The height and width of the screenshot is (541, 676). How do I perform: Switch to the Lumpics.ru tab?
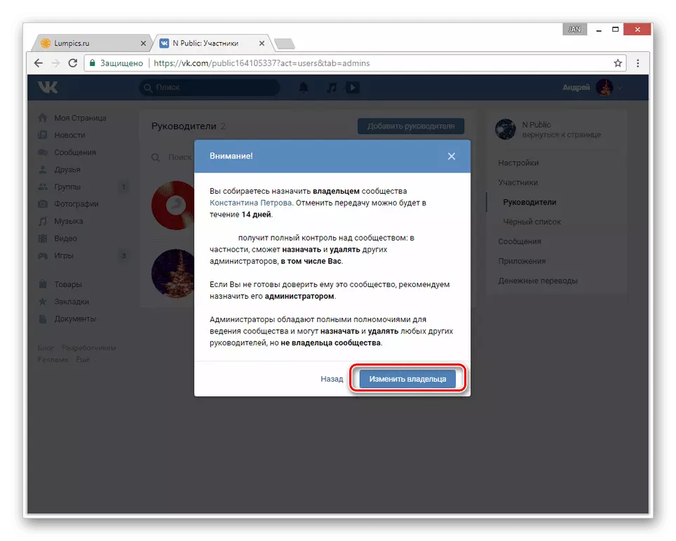(x=92, y=43)
